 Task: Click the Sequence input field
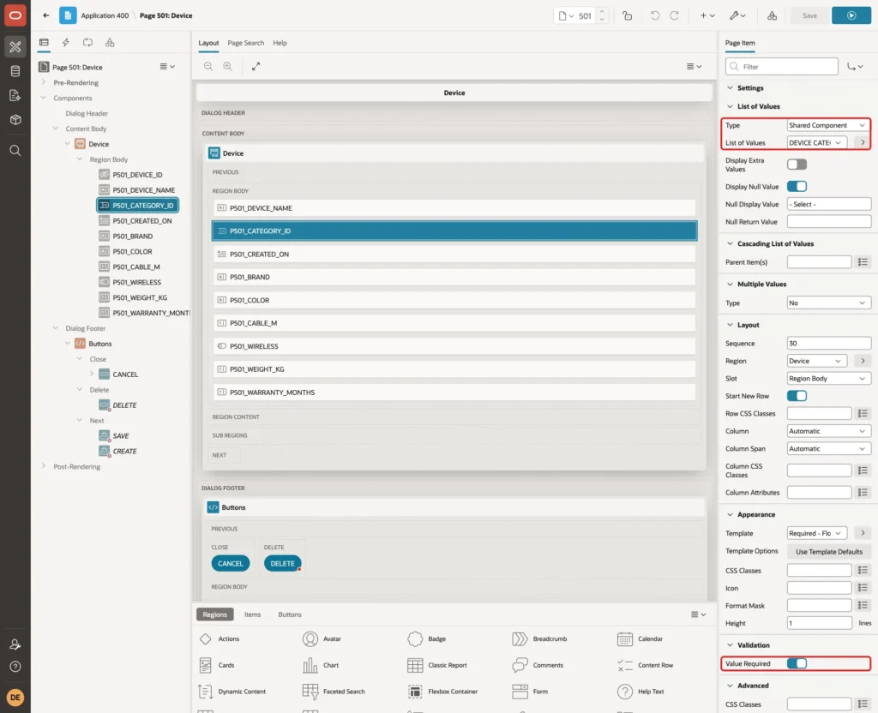coord(829,343)
